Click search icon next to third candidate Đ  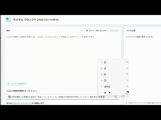[127, 74]
